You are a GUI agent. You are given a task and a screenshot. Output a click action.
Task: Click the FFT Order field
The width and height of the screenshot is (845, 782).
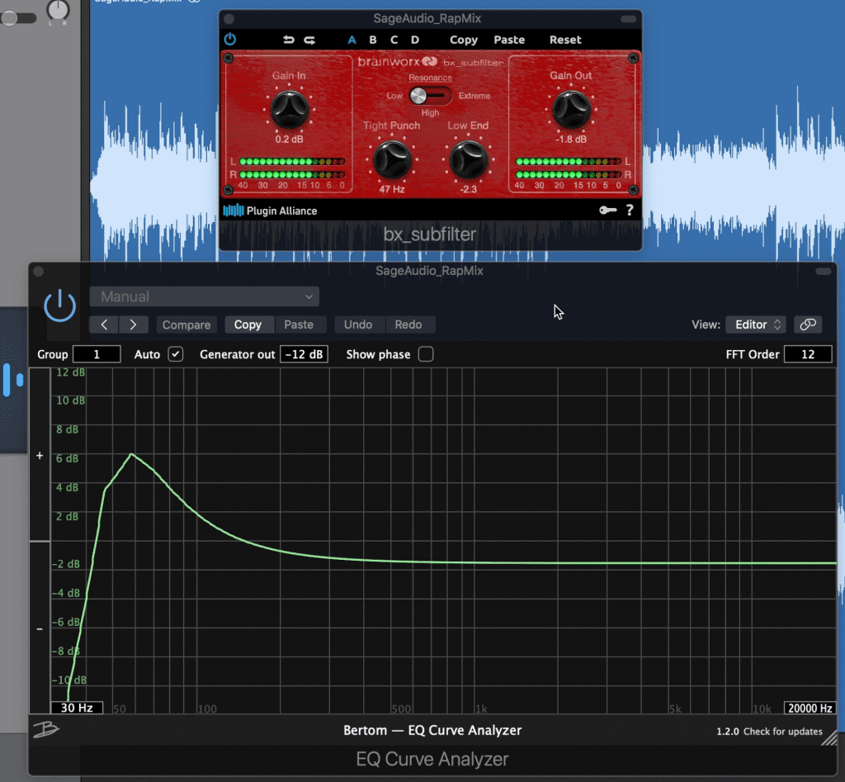(x=808, y=354)
